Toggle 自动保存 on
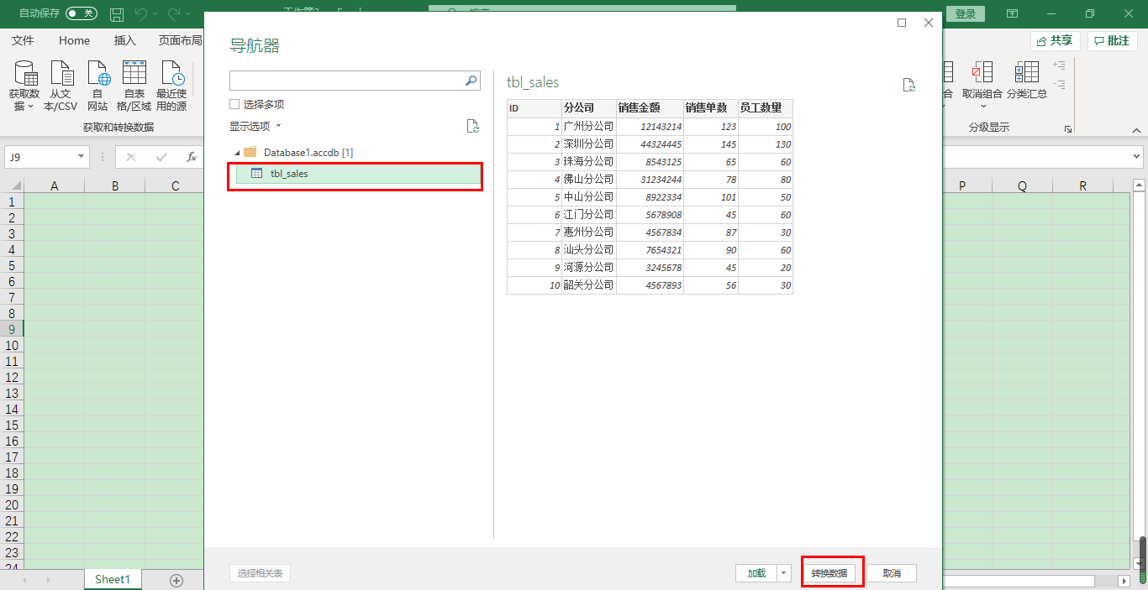The height and width of the screenshot is (590, 1148). click(82, 13)
